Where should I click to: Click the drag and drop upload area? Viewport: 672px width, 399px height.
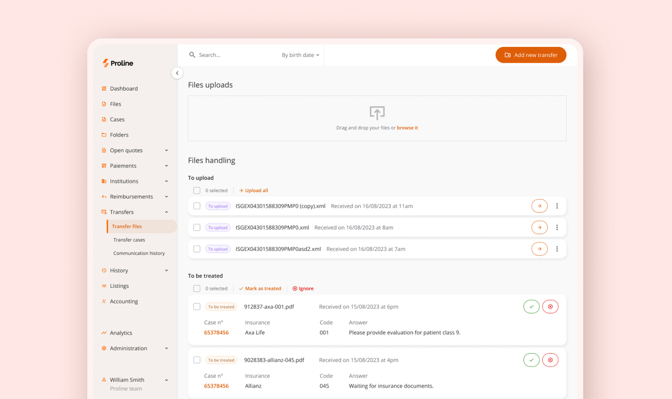(377, 118)
